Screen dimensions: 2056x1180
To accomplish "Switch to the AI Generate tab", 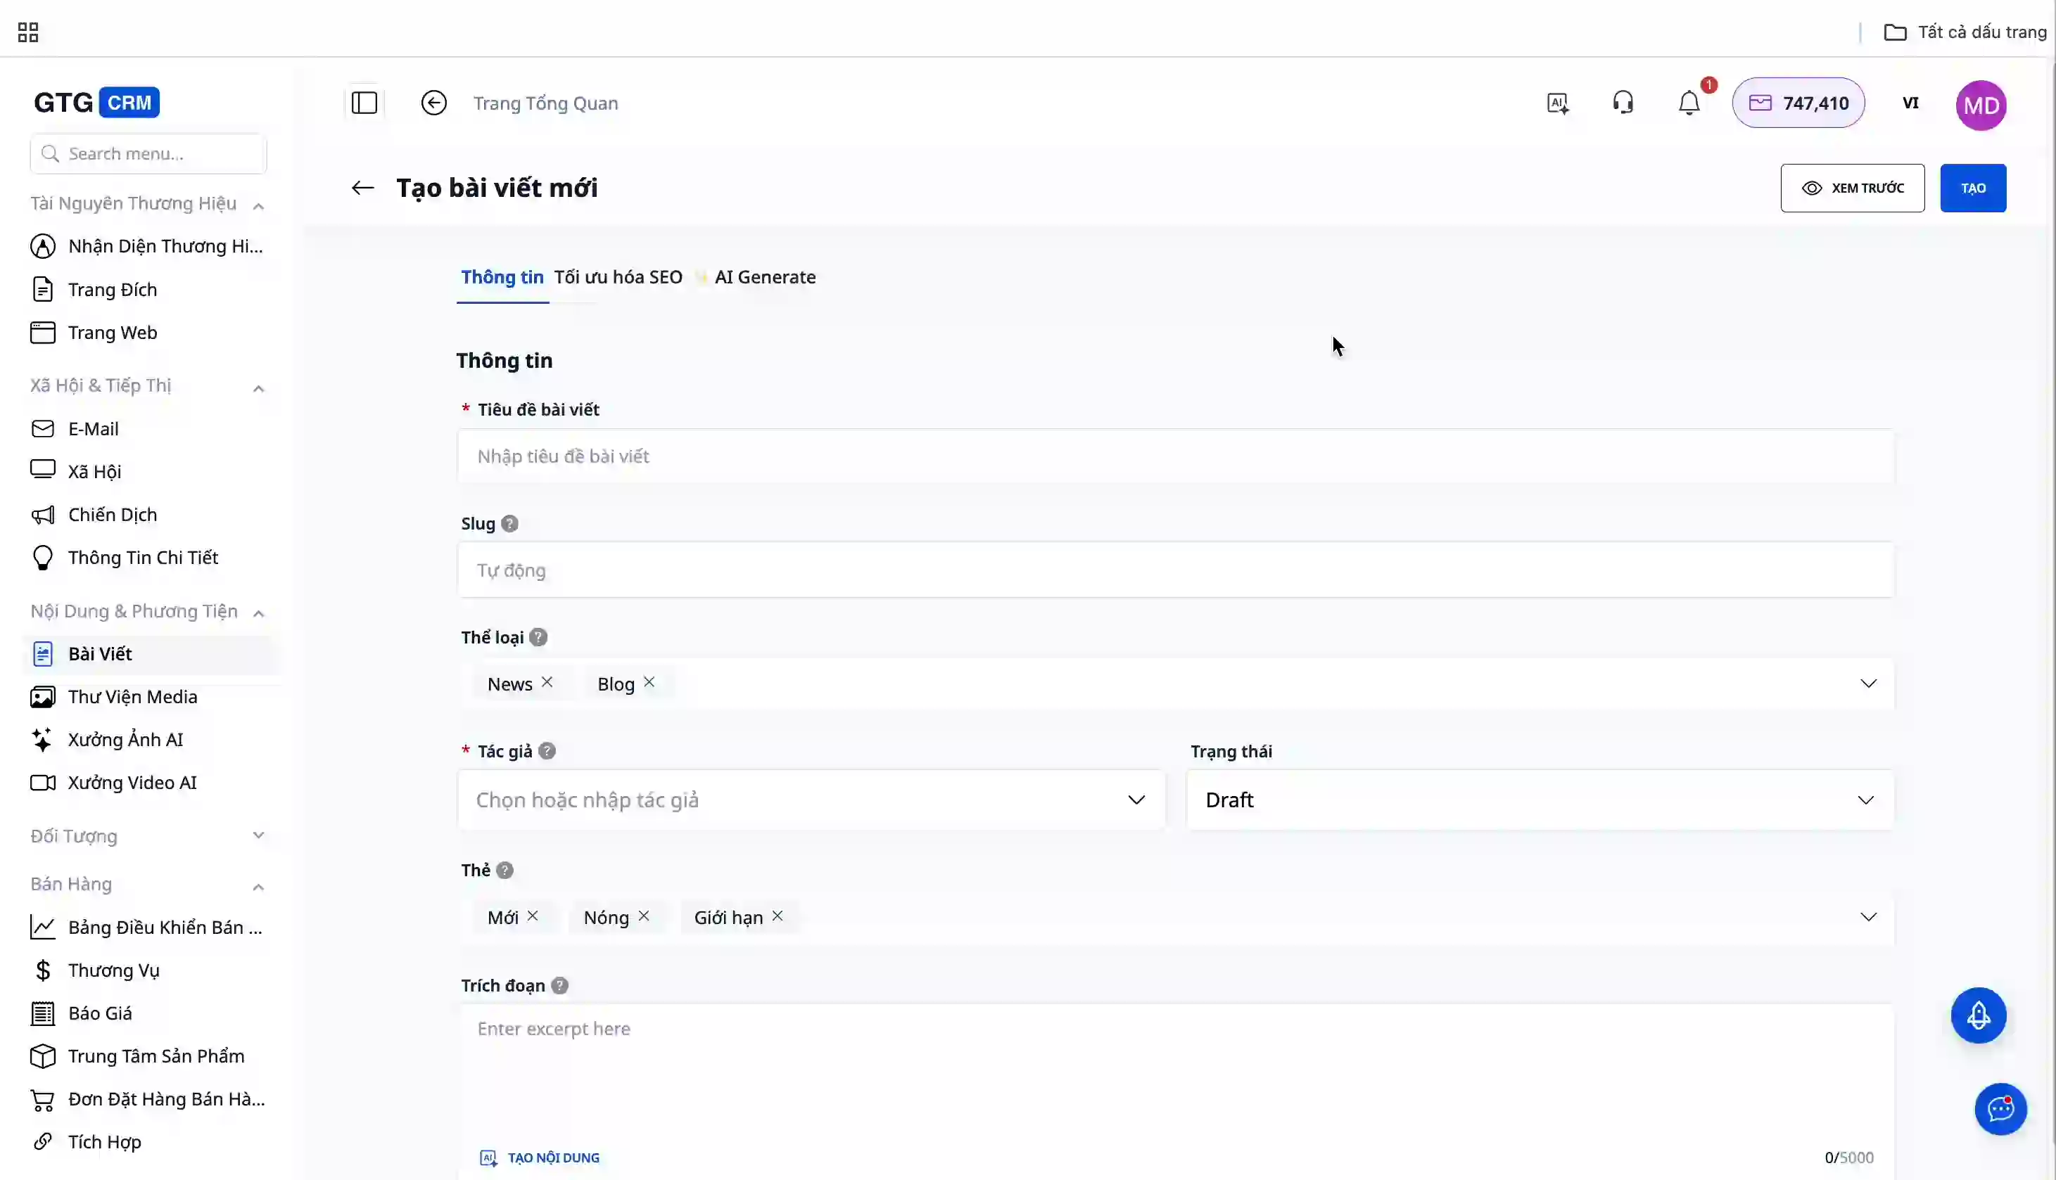I will (x=765, y=277).
